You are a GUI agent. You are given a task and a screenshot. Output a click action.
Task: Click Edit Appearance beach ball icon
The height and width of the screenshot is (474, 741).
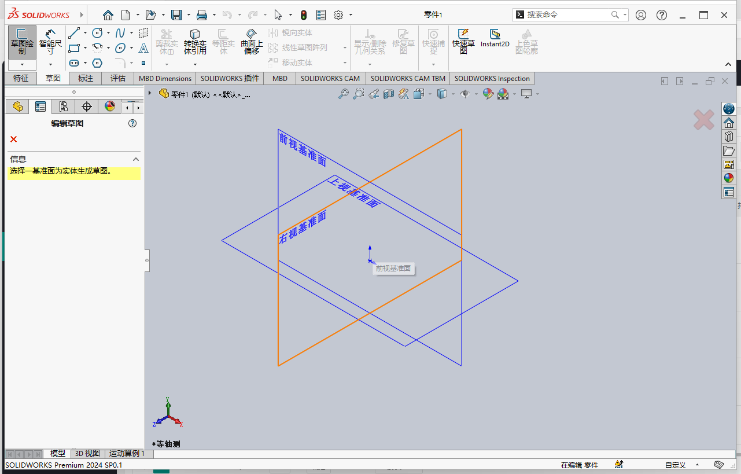pyautogui.click(x=489, y=94)
